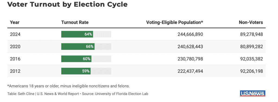The height and width of the screenshot is (102, 278).
Task: Click the Voting-Eligible Population column header
Action: coord(175,23)
